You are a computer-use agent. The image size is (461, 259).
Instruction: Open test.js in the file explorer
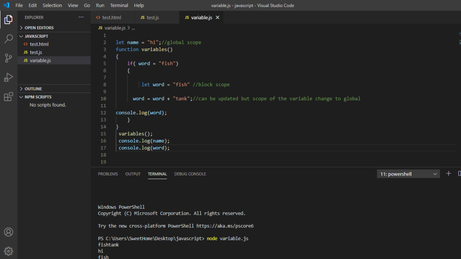tap(35, 52)
